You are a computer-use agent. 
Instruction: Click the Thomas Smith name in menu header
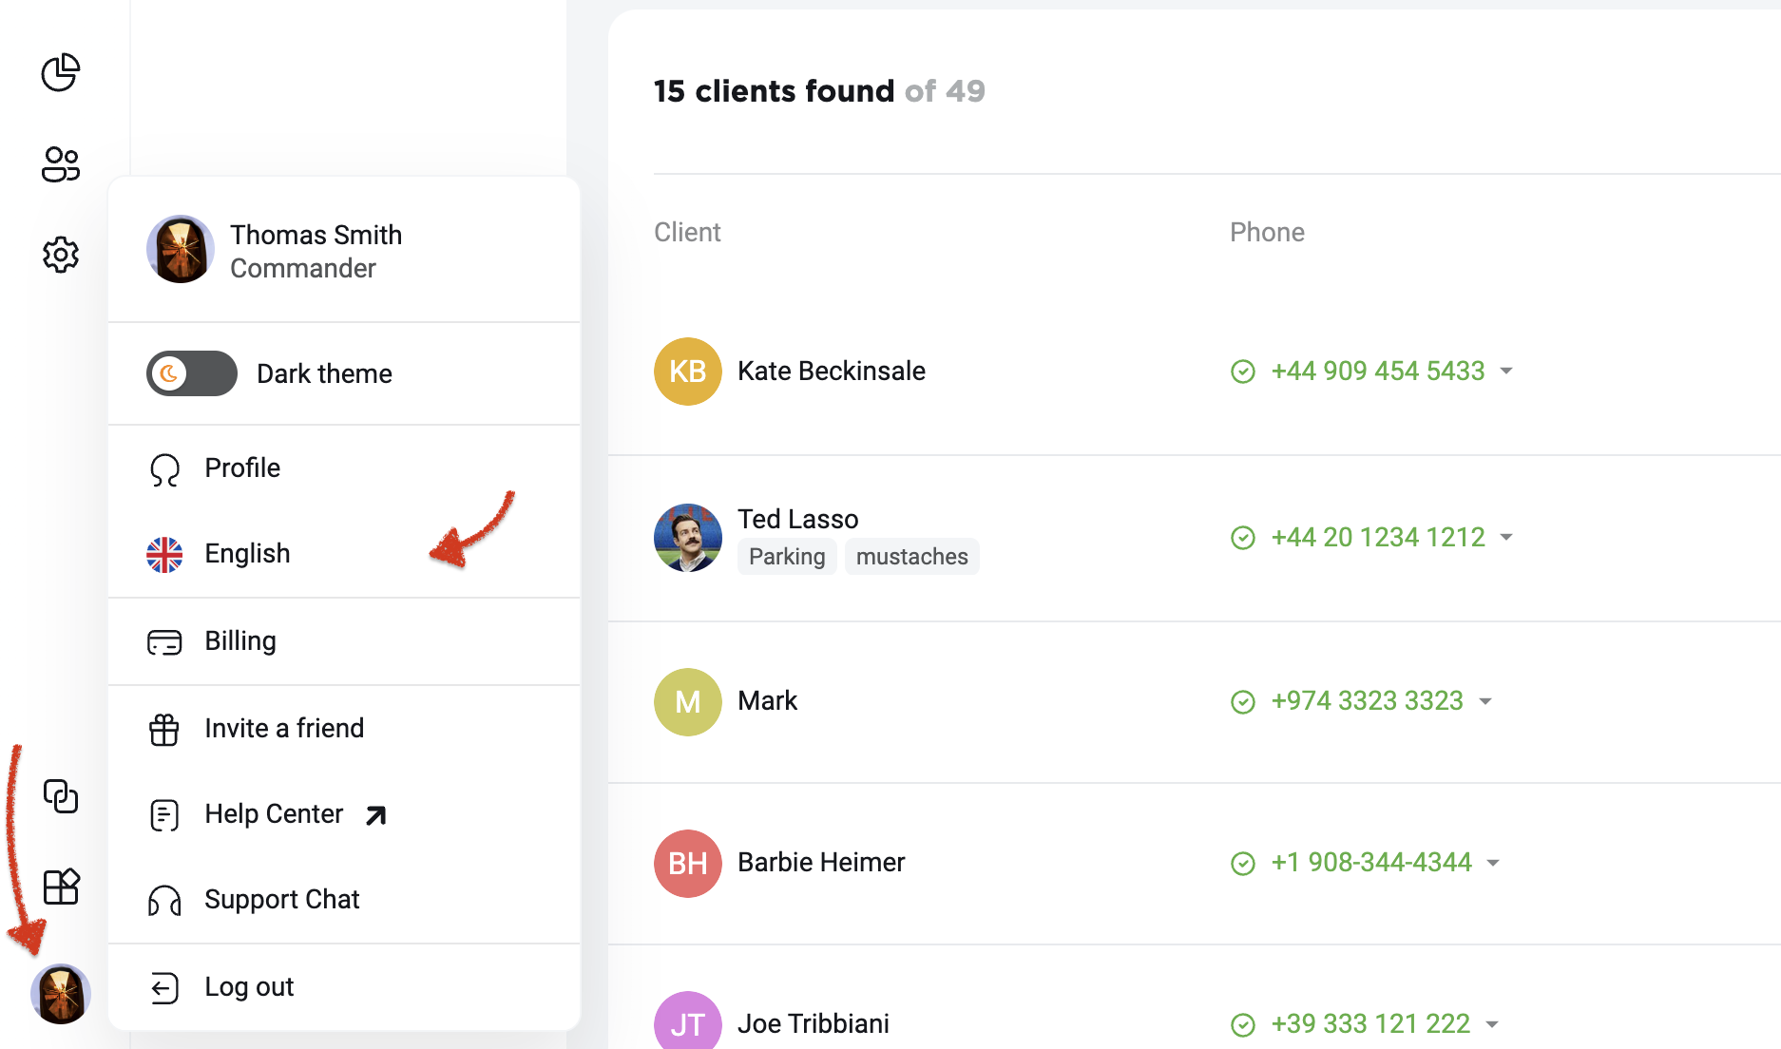316,235
